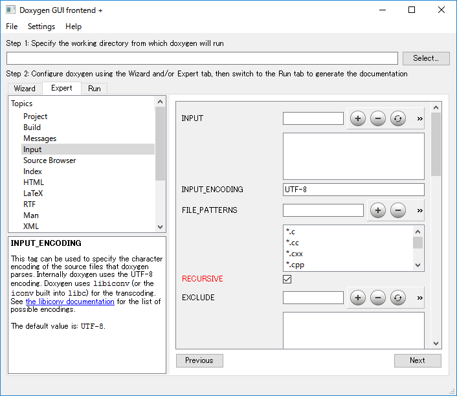457x396 pixels.
Task: Select Index in Topics tree
Action: click(32, 171)
